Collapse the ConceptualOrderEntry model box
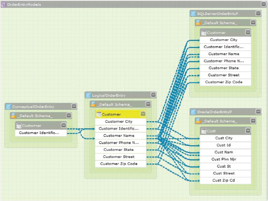The width and height of the screenshot is (268, 201). click(x=74, y=106)
